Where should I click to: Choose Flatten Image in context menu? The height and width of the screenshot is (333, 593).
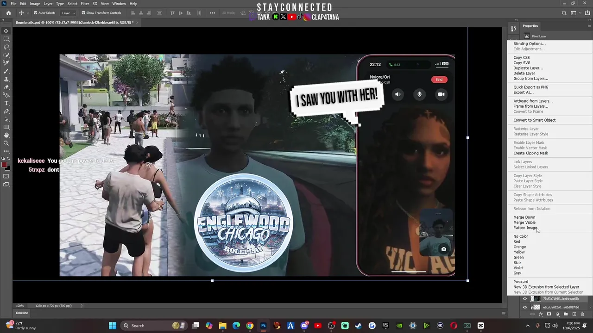525,228
